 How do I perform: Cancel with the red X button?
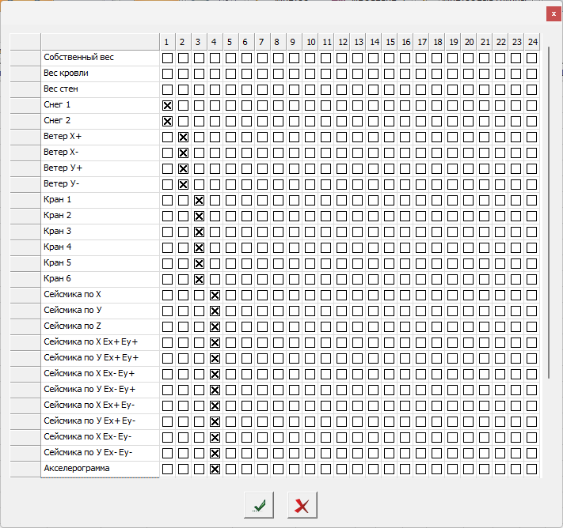coord(302,506)
